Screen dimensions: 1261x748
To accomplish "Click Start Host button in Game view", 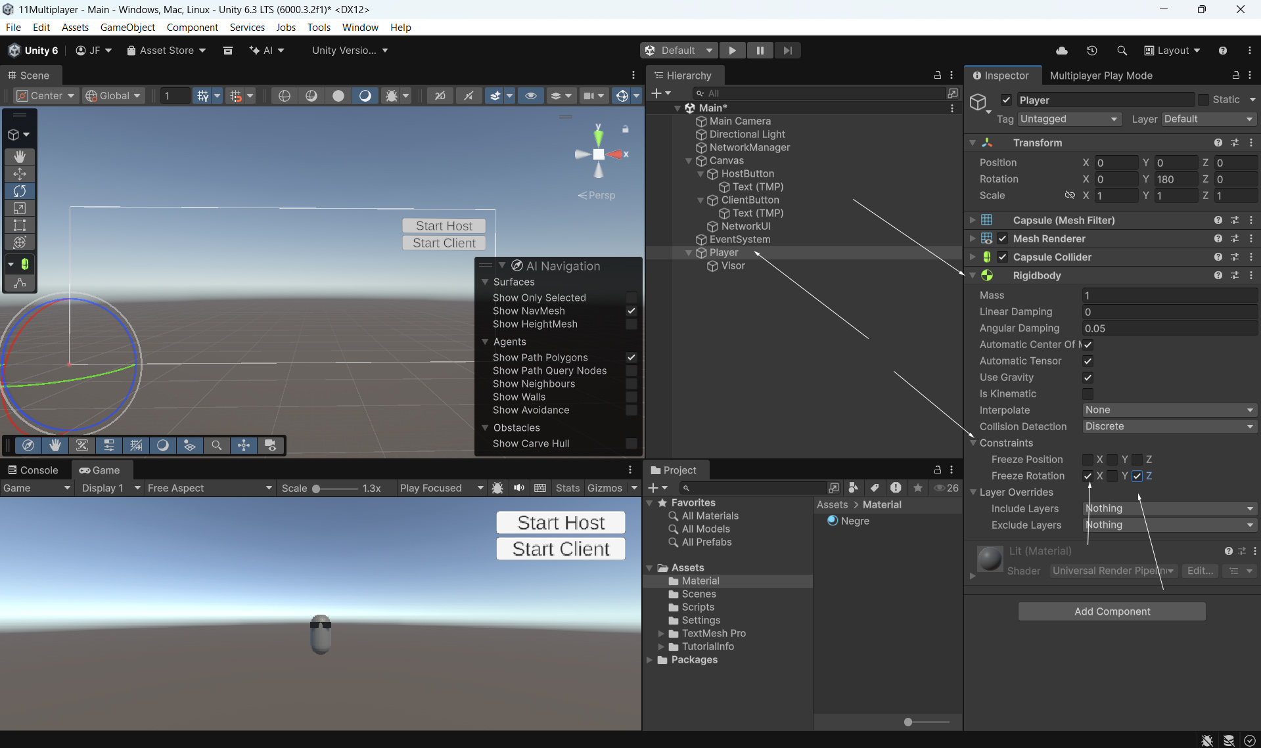I will [x=561, y=523].
